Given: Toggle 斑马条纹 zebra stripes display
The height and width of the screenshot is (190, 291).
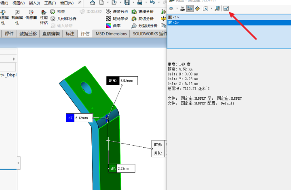Looking at the screenshot, I should click(117, 19).
